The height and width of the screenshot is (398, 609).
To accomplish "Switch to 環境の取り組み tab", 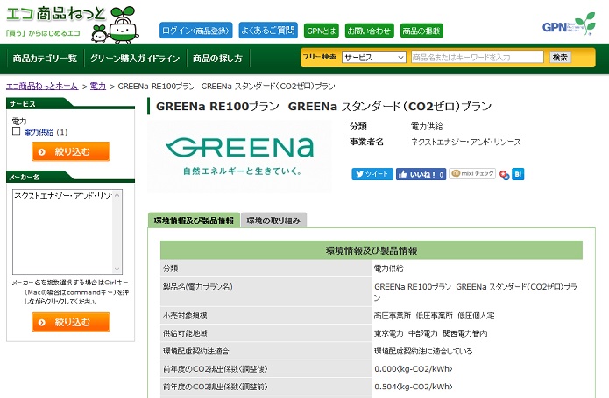I will tap(273, 220).
